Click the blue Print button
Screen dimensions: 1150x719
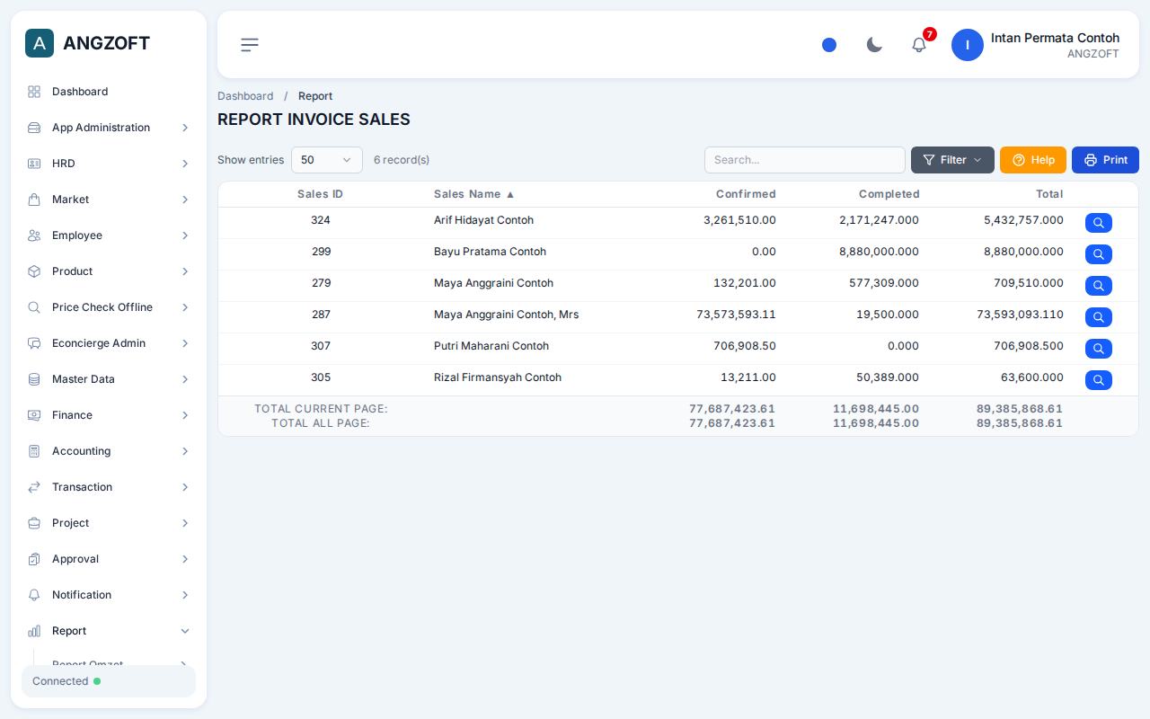click(x=1105, y=160)
